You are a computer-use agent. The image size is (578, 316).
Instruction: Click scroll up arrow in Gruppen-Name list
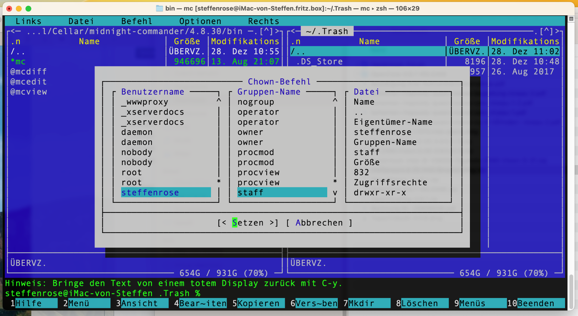coord(335,100)
